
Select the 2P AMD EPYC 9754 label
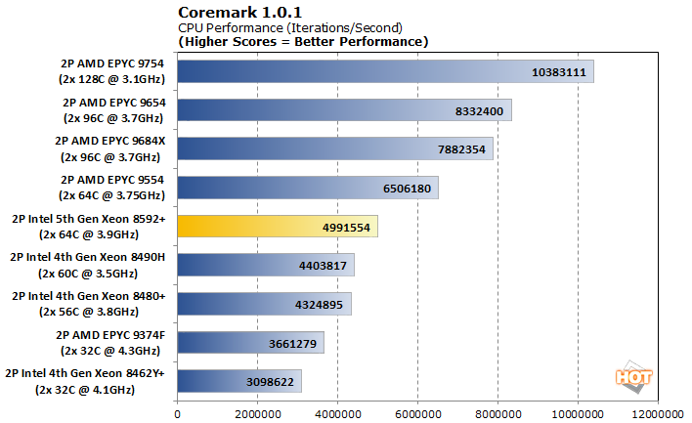coord(112,63)
